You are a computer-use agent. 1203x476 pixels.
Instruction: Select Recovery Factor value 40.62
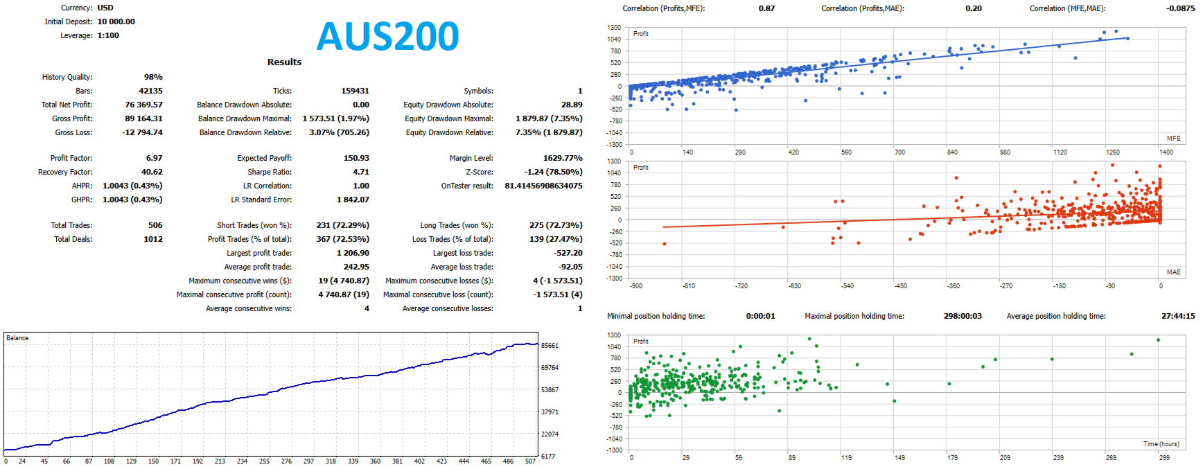tap(152, 173)
